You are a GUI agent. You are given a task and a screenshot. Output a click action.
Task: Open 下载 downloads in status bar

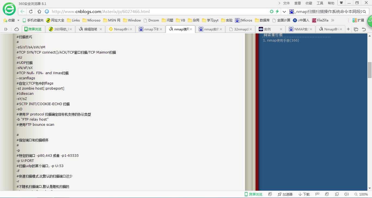tap(304, 194)
